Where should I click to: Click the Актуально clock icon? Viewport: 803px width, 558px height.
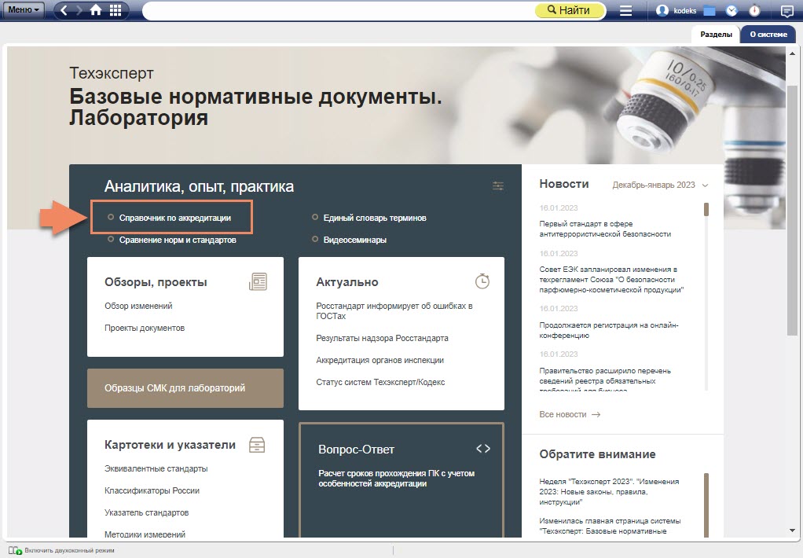click(x=482, y=281)
